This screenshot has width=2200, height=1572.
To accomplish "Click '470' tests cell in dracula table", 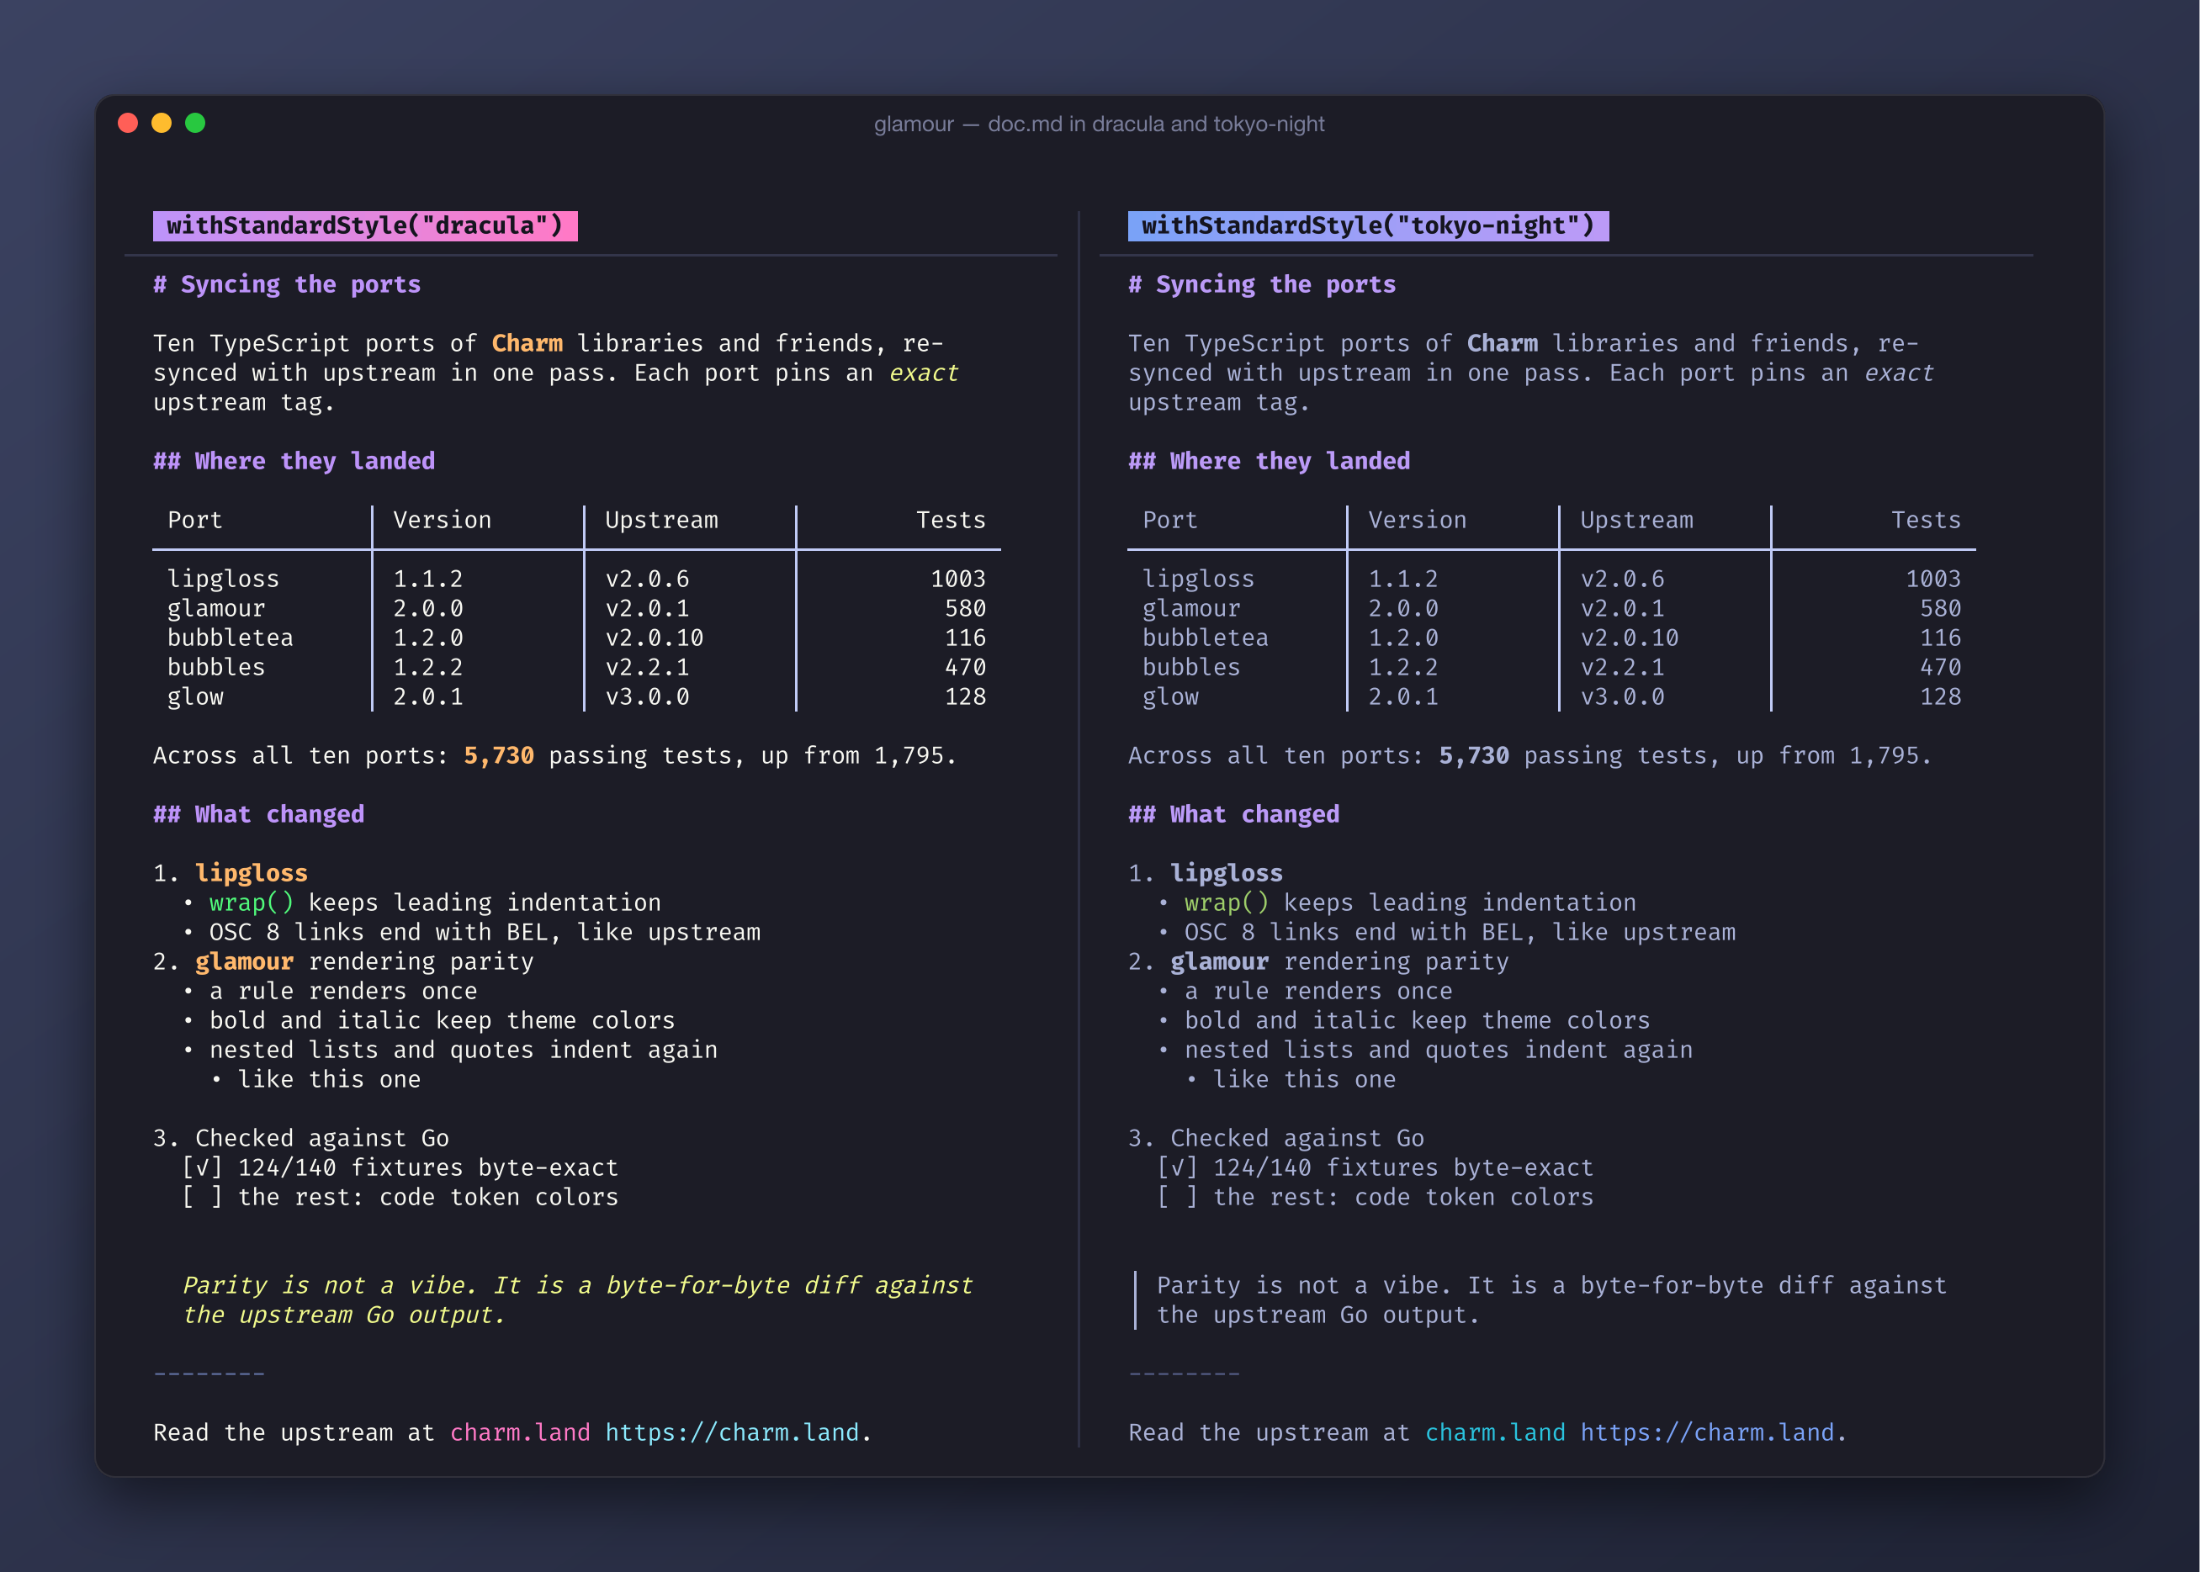I will pyautogui.click(x=966, y=668).
